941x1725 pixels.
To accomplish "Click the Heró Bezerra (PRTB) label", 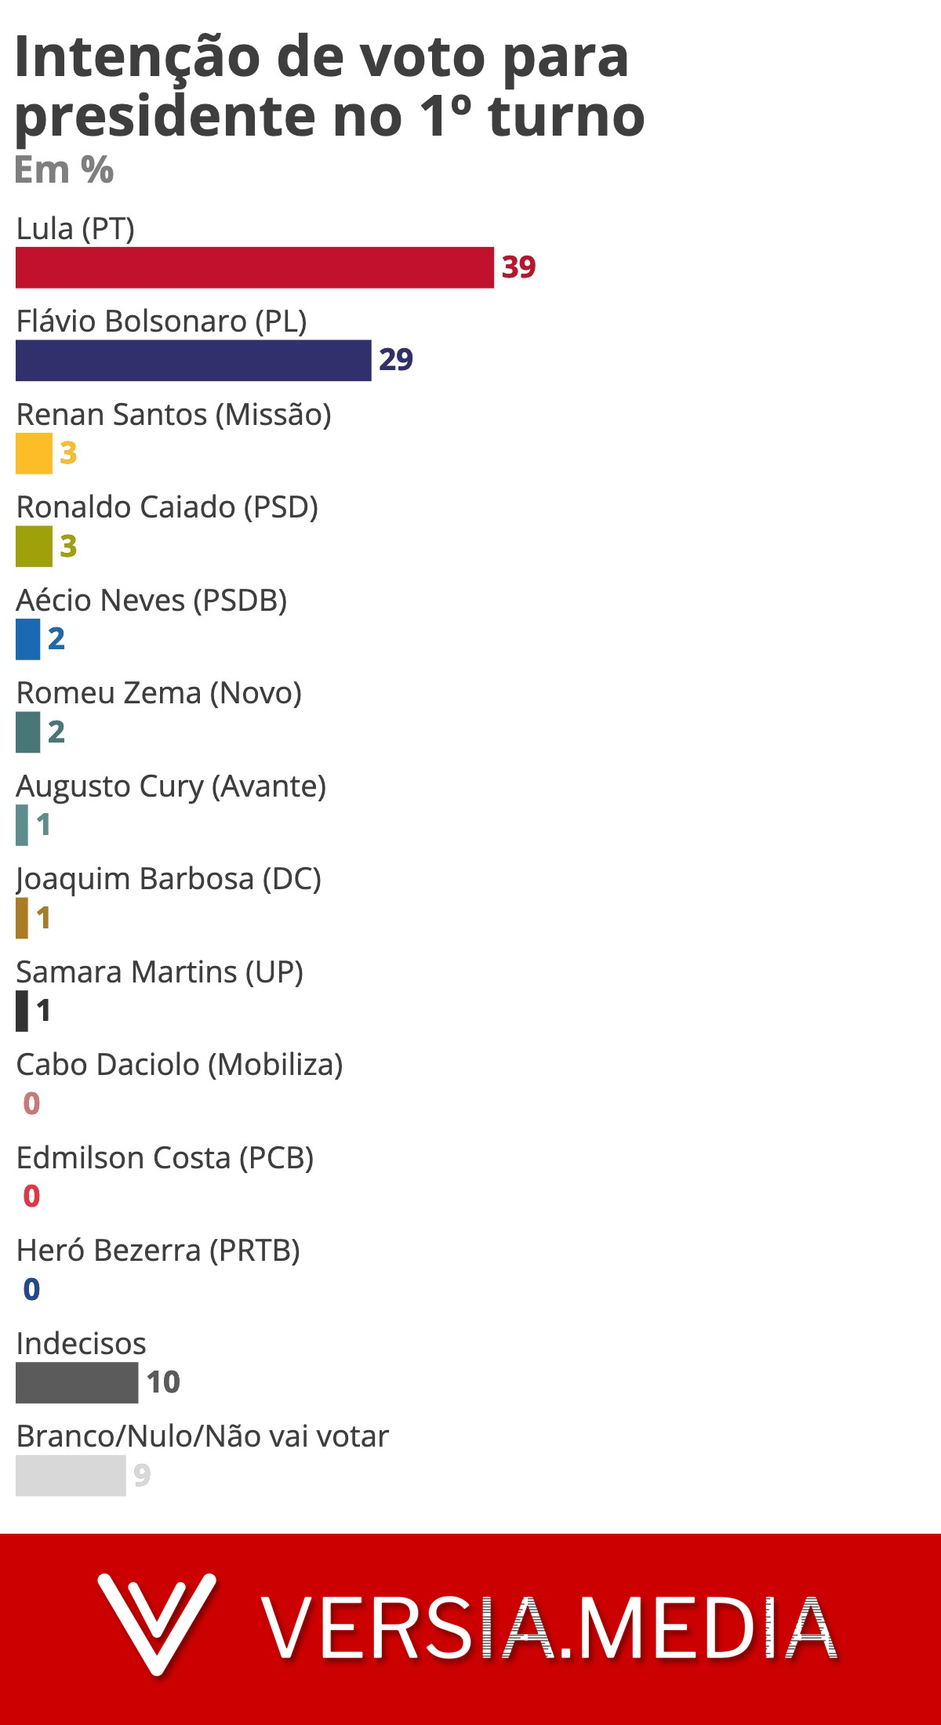I will 158,1251.
